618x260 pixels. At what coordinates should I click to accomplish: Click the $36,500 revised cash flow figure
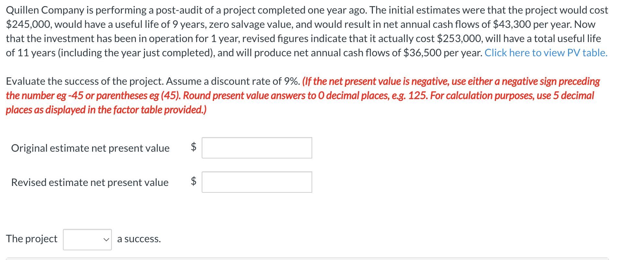[x=422, y=53]
